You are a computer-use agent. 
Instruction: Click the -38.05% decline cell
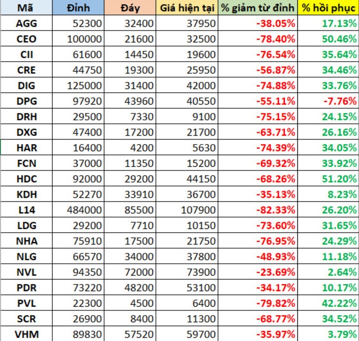(258, 23)
